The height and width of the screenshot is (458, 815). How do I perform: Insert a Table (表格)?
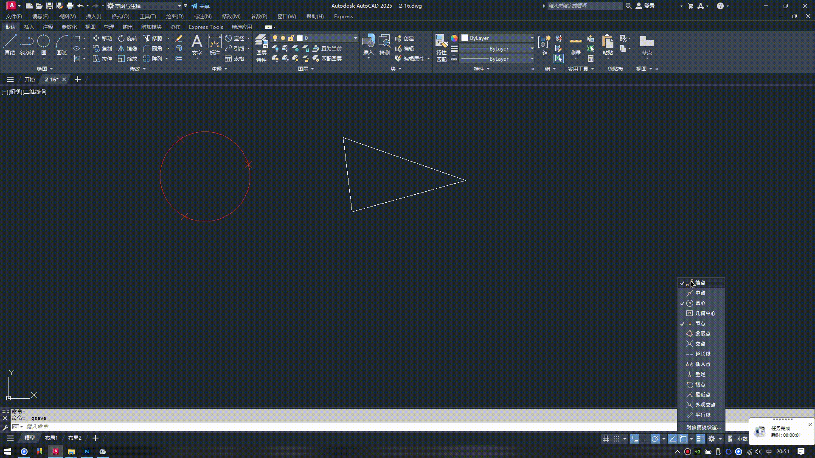(x=235, y=59)
